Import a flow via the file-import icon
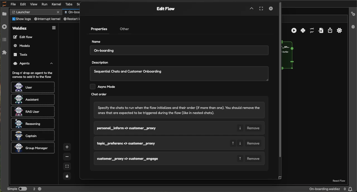The height and width of the screenshot is (192, 357). (x=321, y=30)
